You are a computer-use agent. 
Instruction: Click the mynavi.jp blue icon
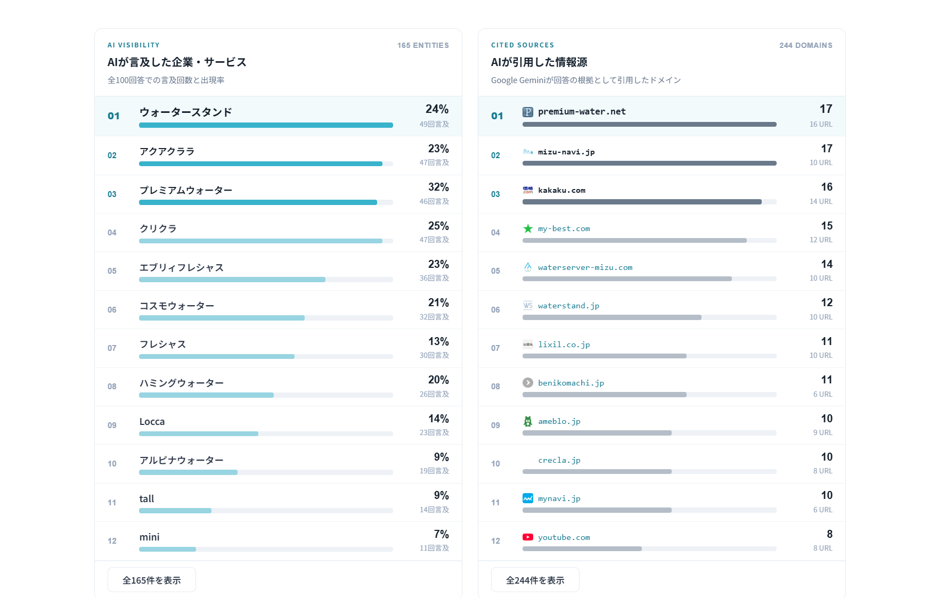click(x=527, y=498)
